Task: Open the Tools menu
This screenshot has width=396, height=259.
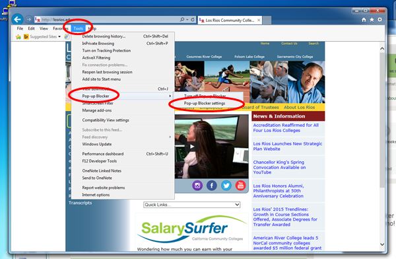Action: tap(79, 28)
